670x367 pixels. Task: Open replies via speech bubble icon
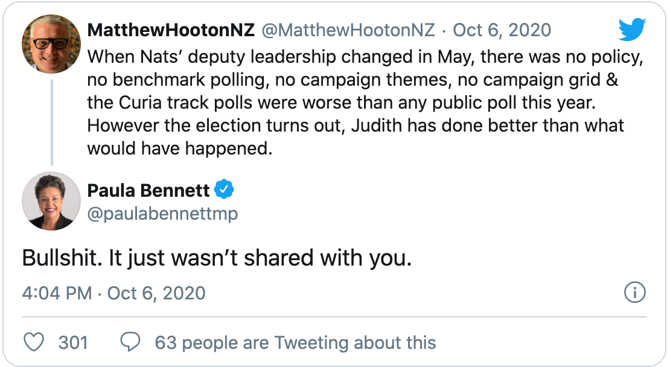tap(130, 342)
